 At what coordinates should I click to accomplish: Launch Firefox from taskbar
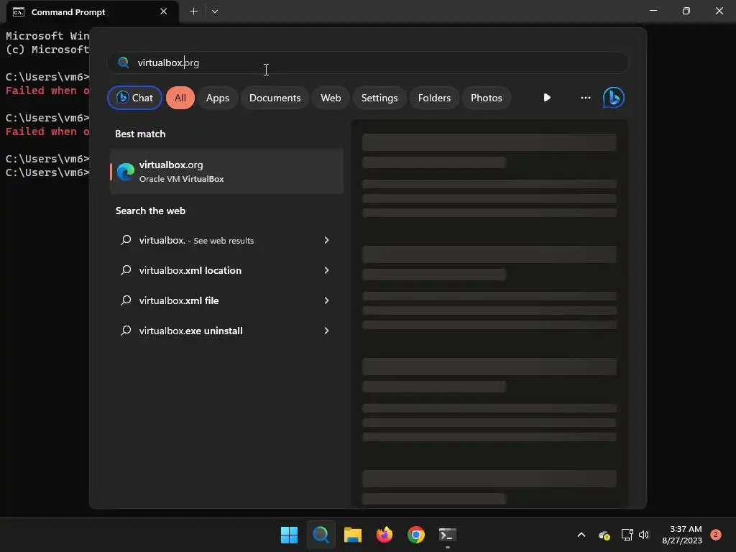pyautogui.click(x=385, y=535)
